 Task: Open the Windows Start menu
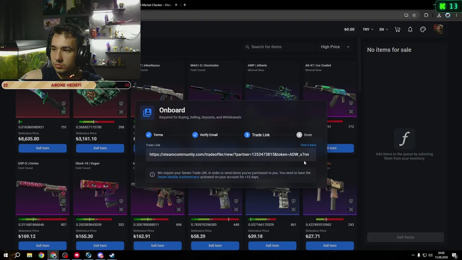click(5, 255)
